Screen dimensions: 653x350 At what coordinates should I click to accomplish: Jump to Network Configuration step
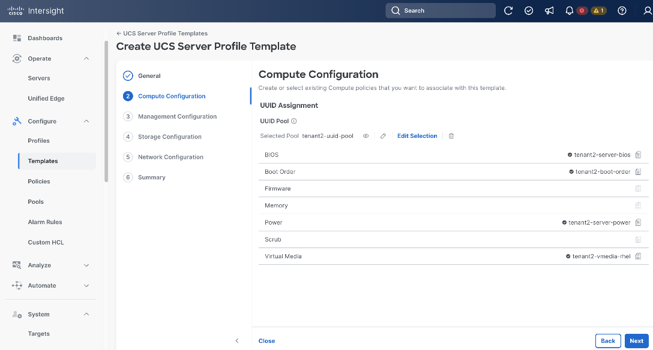pos(170,157)
